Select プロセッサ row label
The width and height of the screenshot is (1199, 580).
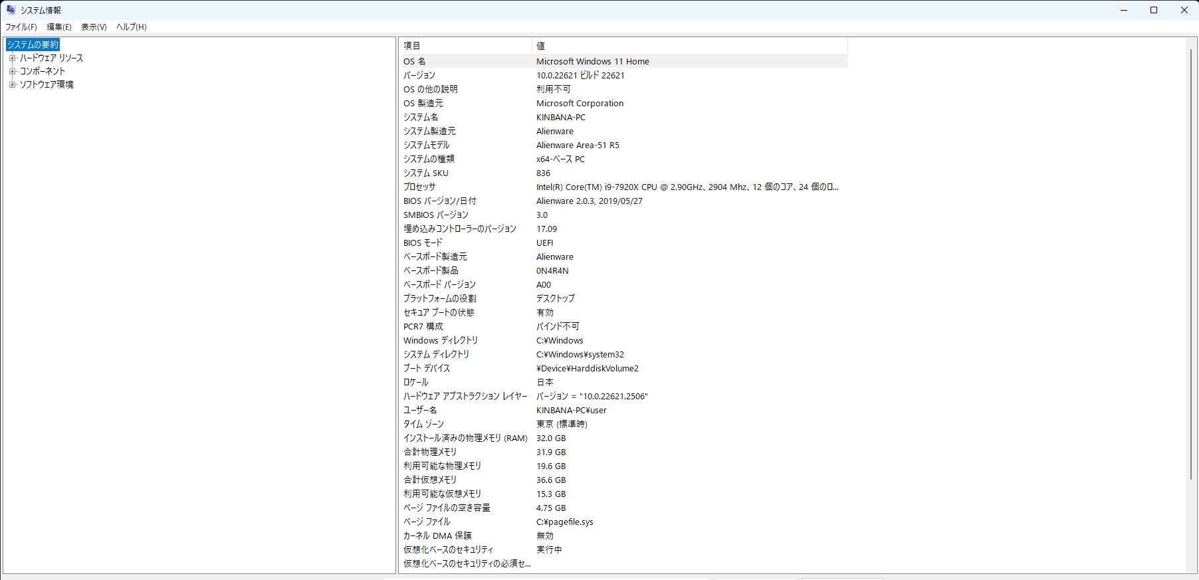click(x=419, y=187)
